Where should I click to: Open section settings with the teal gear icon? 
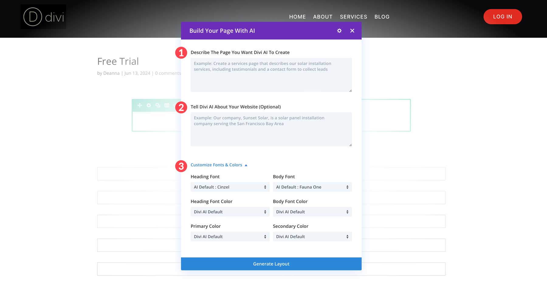click(148, 105)
